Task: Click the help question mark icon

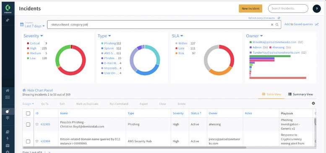Action: [317, 9]
